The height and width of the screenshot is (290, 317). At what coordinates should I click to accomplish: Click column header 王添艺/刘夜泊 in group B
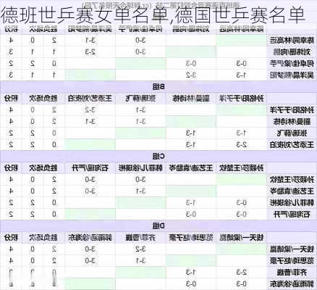pyautogui.click(x=90, y=99)
